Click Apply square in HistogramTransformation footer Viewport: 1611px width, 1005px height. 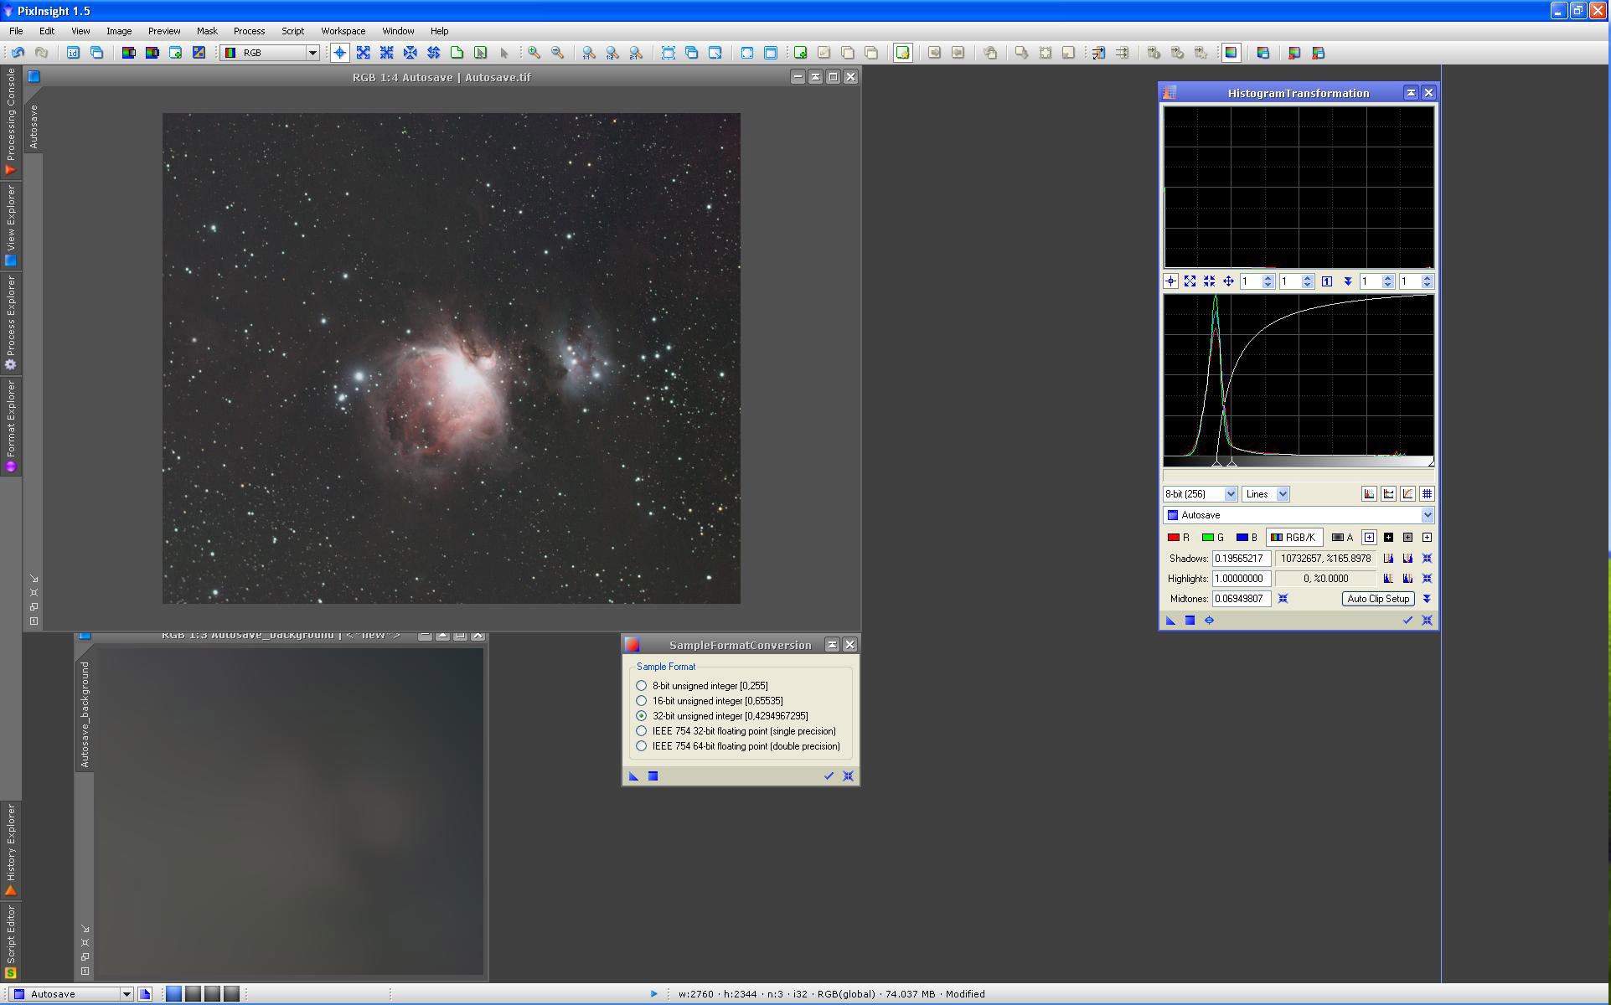tap(1190, 621)
